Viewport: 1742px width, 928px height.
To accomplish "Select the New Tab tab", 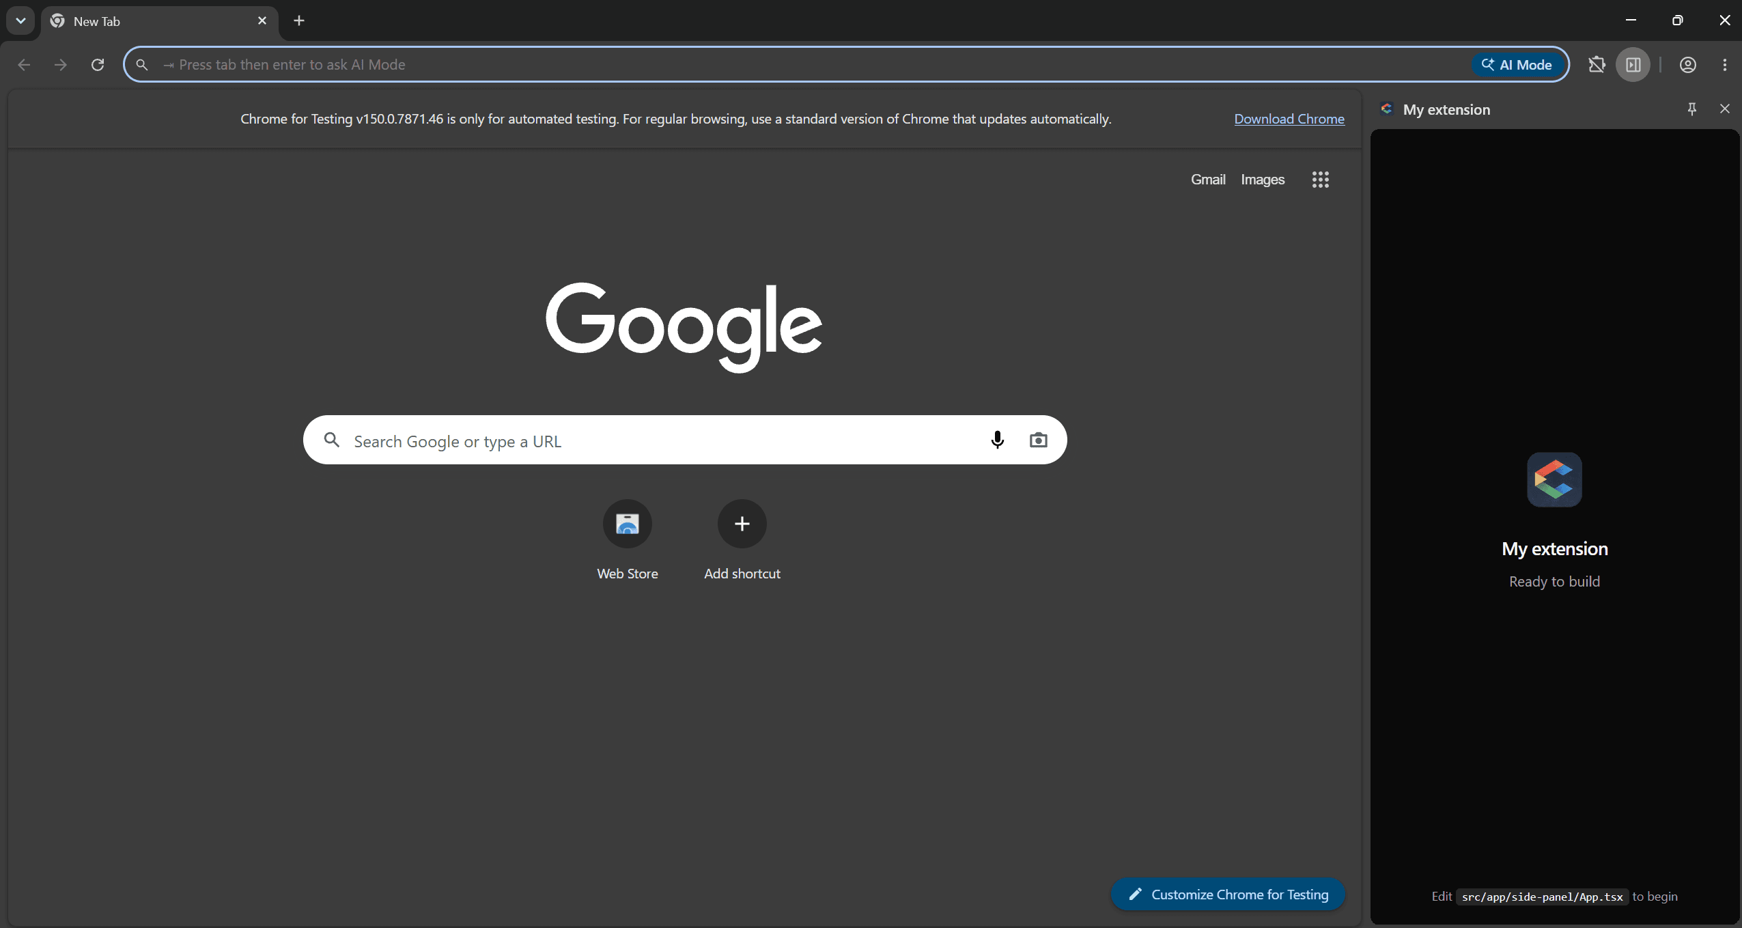I will click(160, 21).
